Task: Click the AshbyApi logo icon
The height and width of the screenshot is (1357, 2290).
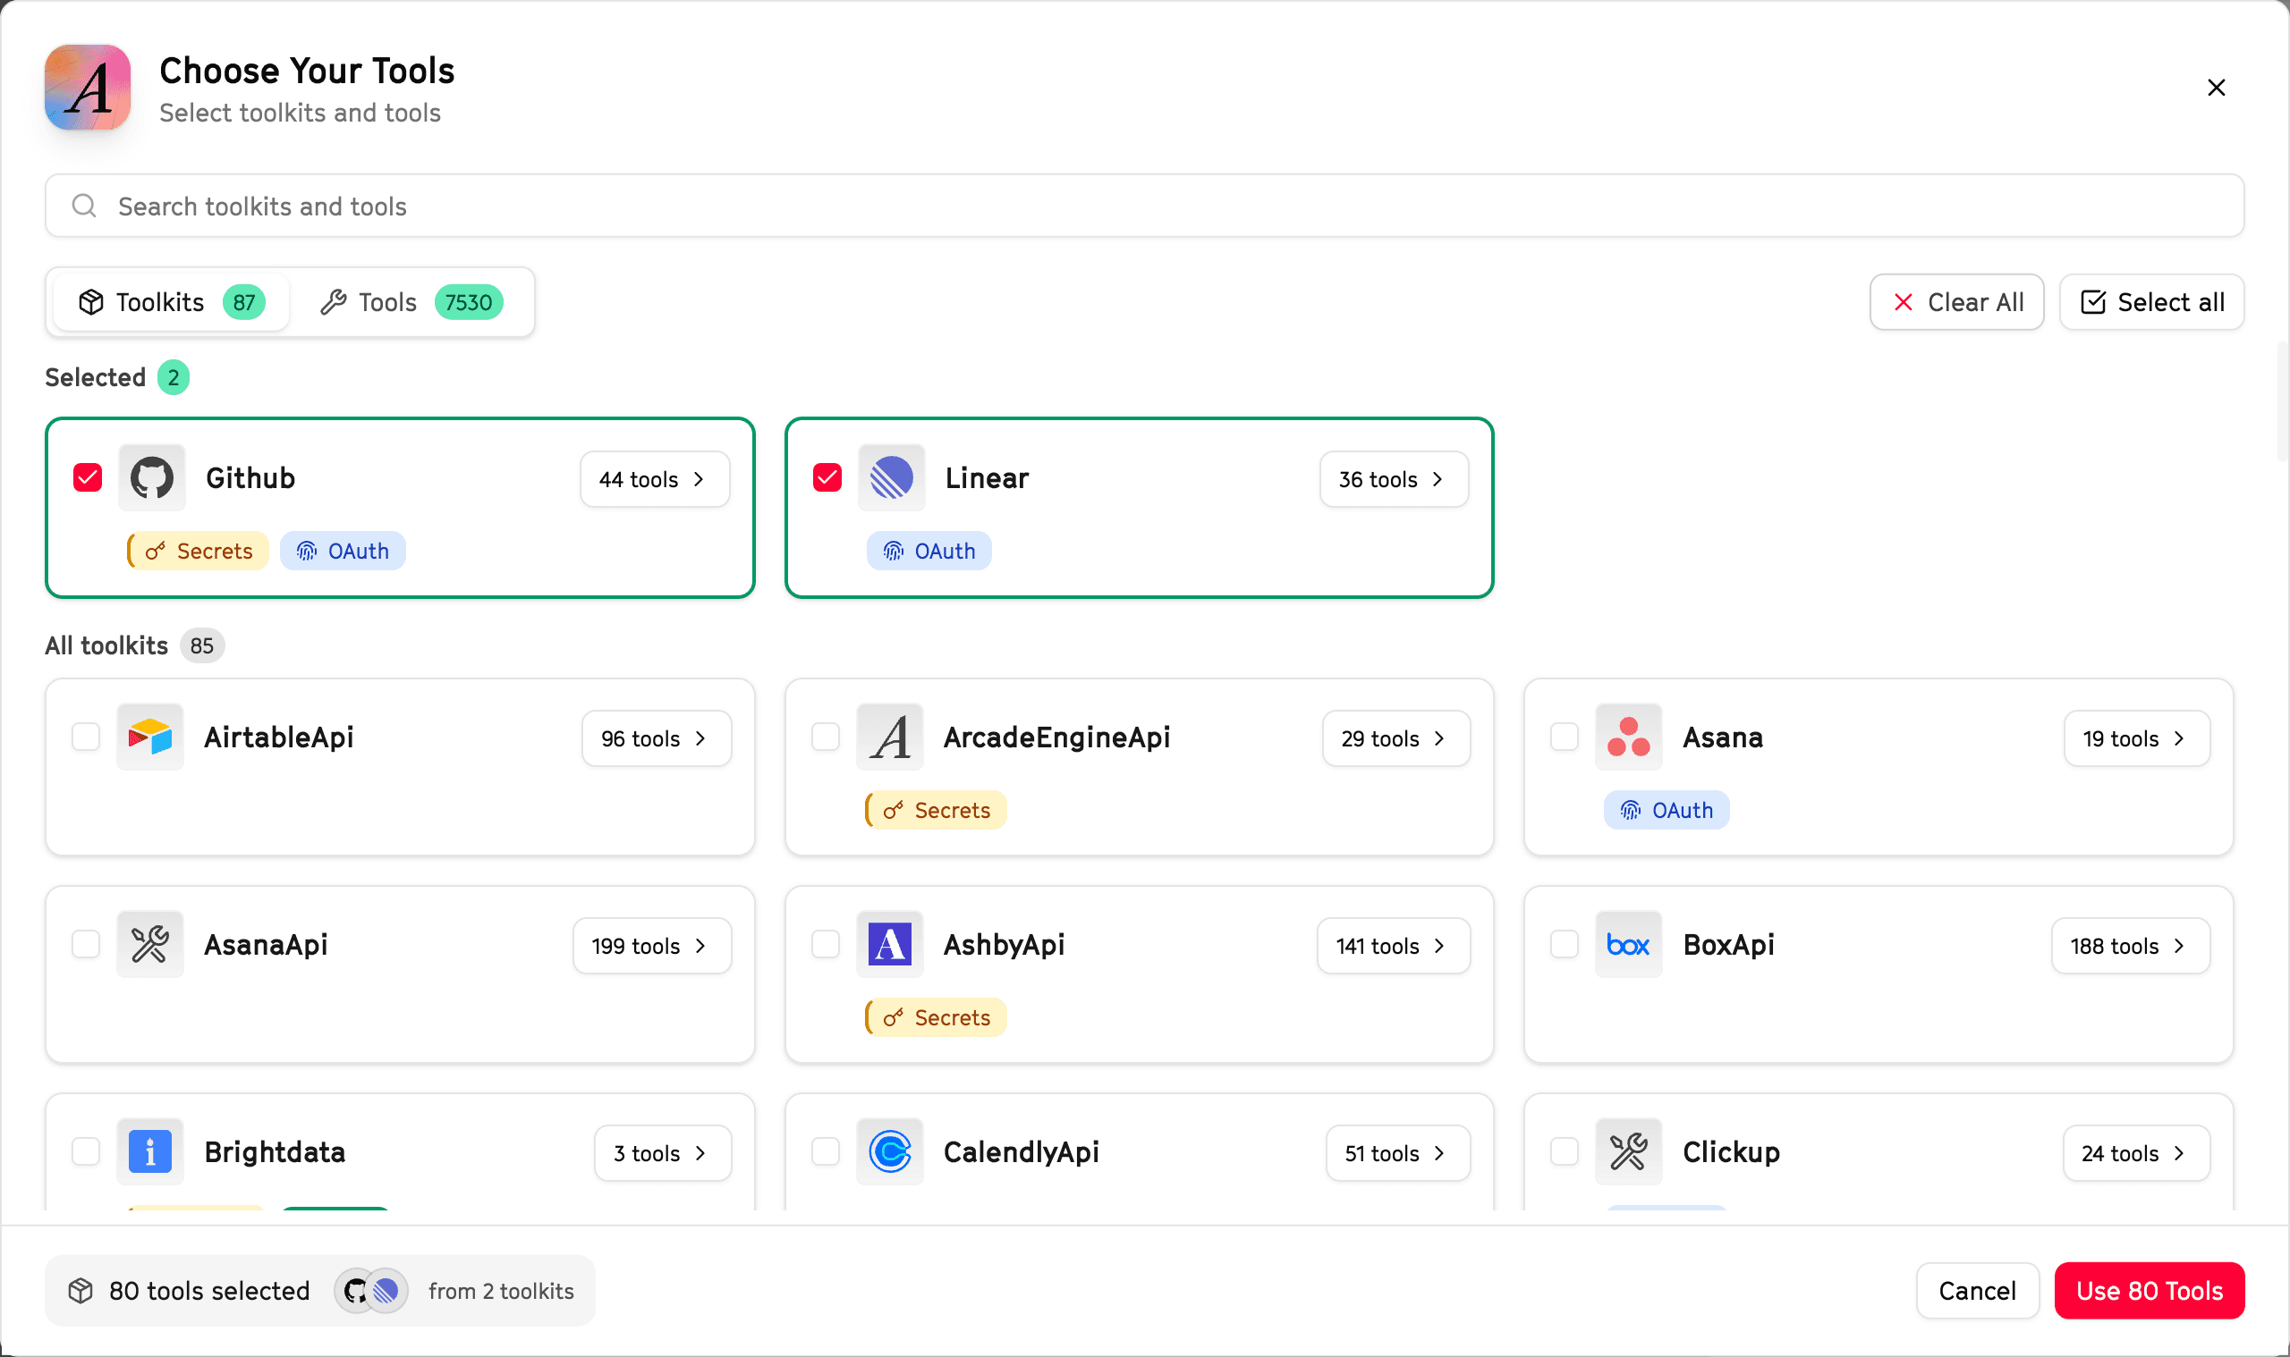Action: 889,945
